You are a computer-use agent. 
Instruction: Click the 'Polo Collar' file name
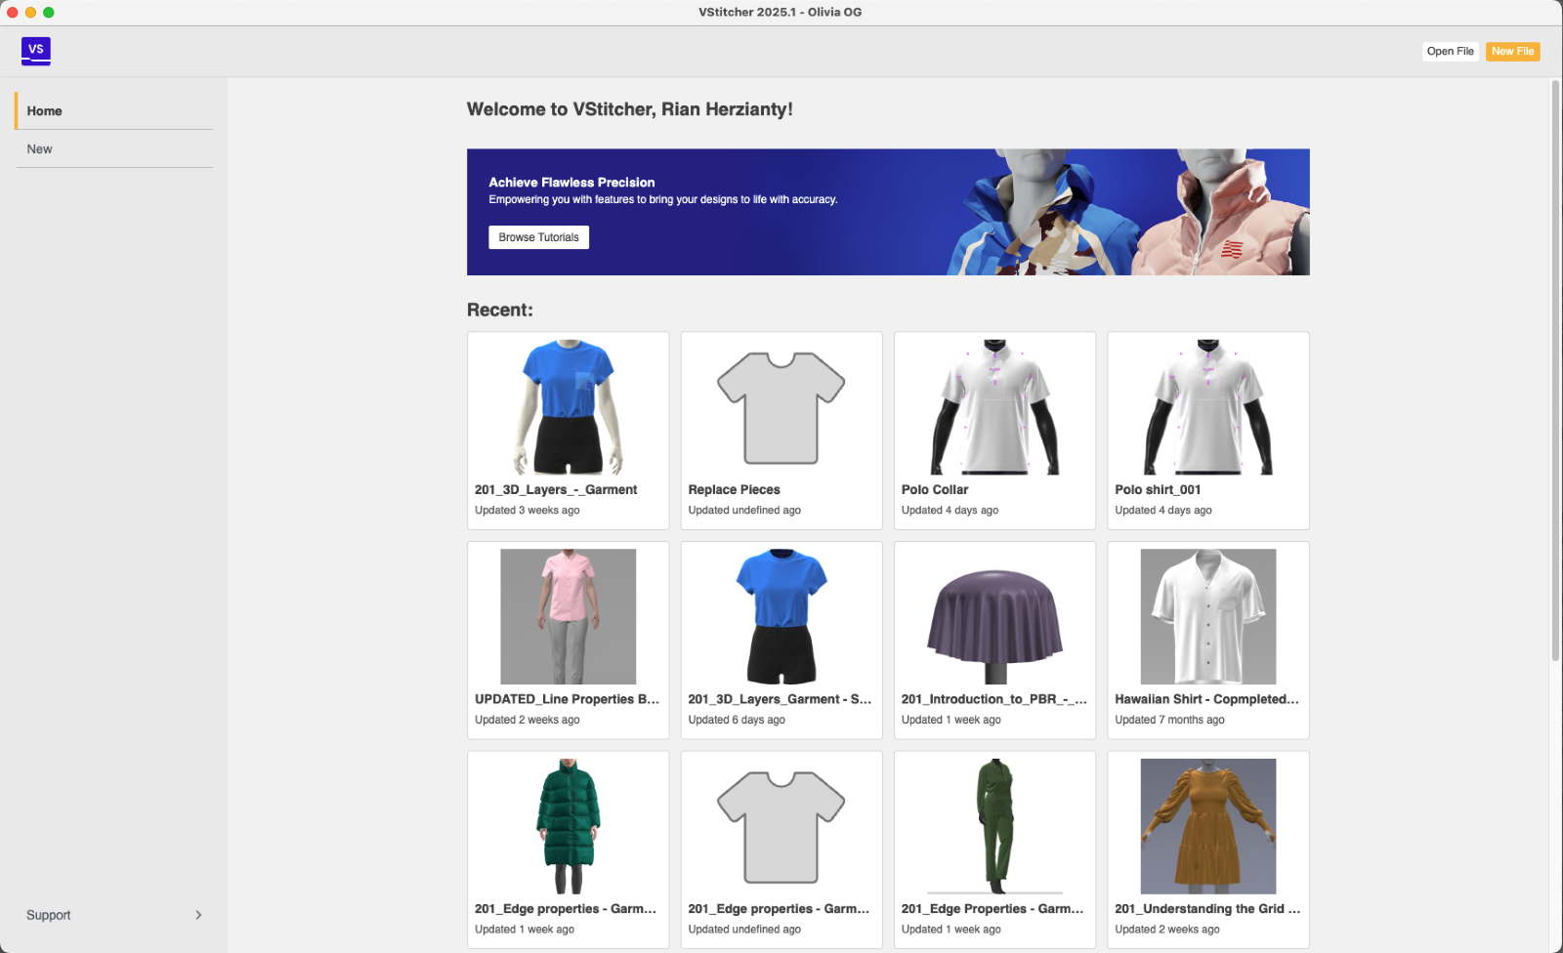pos(935,490)
